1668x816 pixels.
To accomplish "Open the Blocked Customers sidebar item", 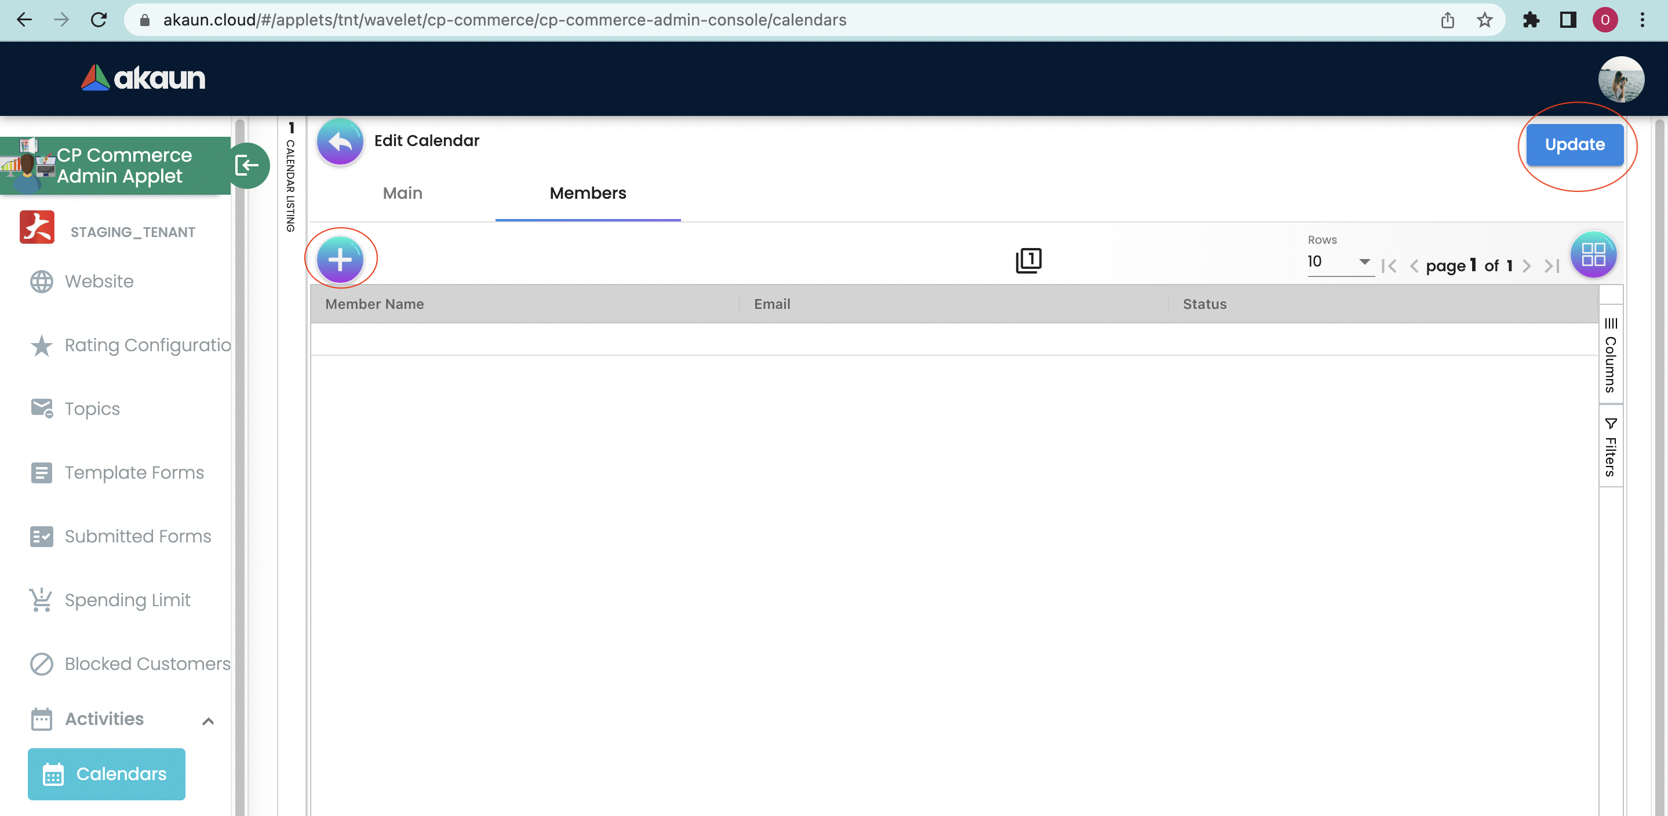I will [x=147, y=663].
